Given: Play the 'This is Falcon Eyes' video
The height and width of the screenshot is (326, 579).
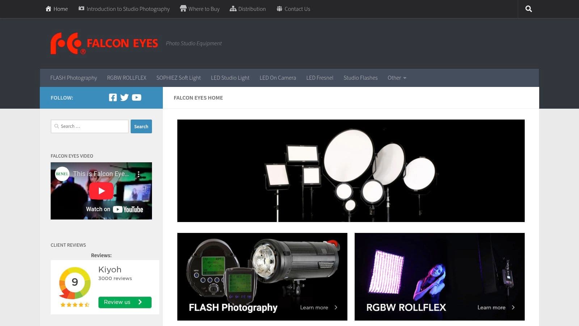Looking at the screenshot, I should pos(101,191).
